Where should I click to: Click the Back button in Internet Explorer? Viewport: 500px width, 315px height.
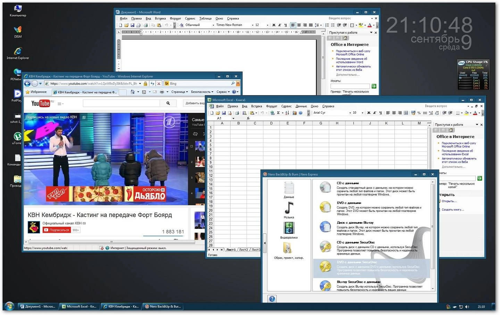coord(27,83)
